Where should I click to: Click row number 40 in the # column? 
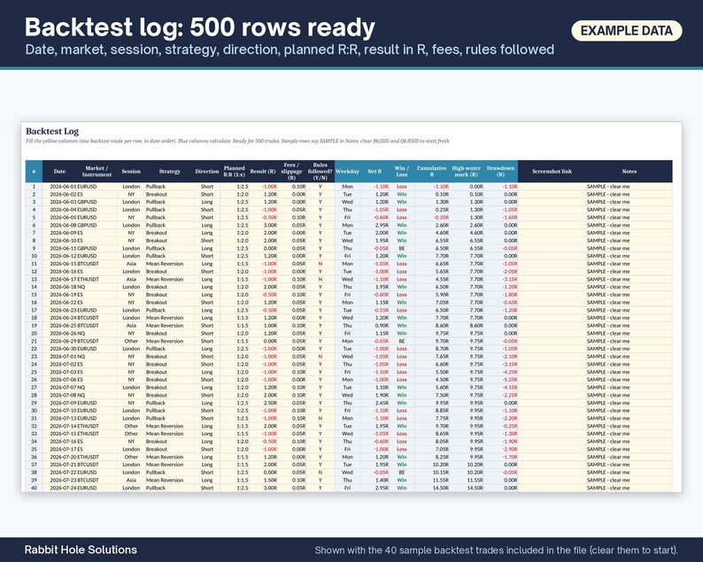(34, 488)
